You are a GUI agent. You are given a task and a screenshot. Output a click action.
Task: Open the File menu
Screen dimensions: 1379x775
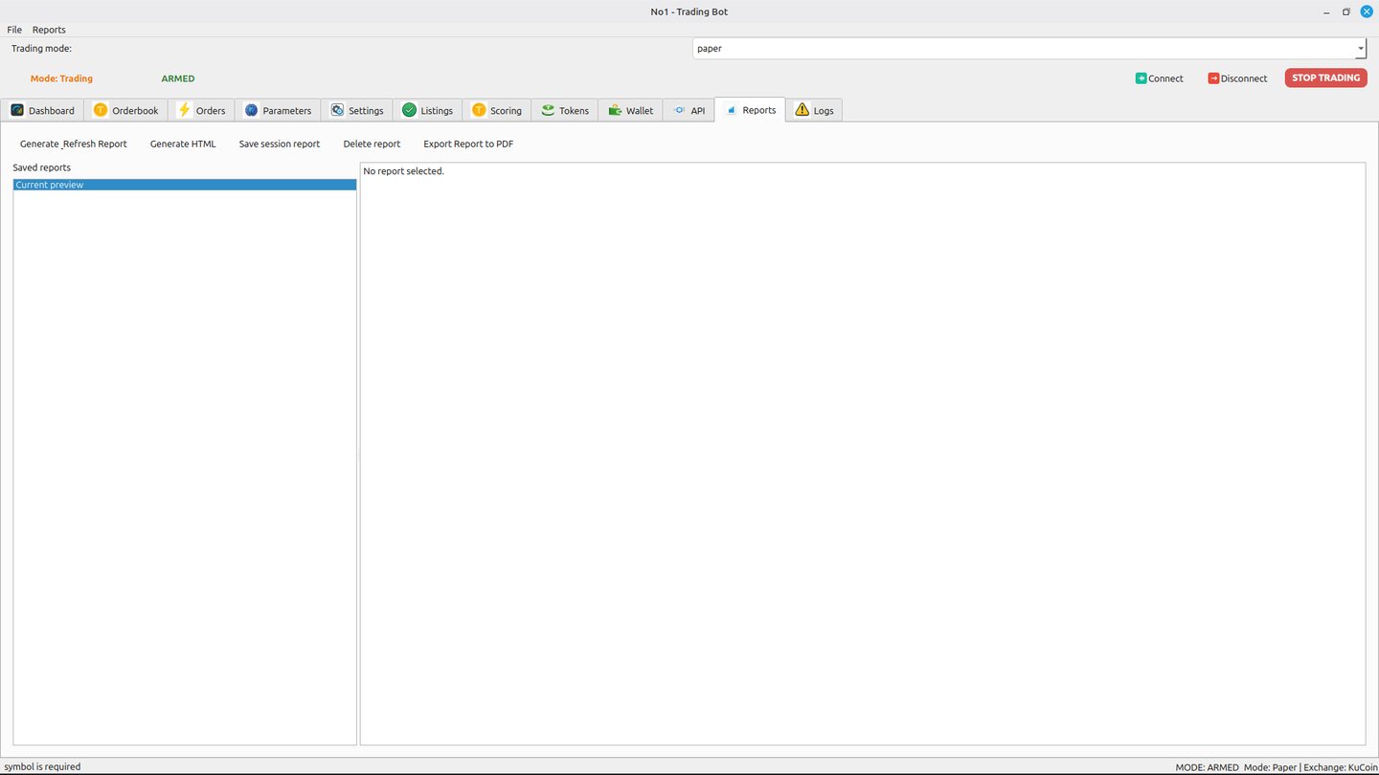point(14,30)
